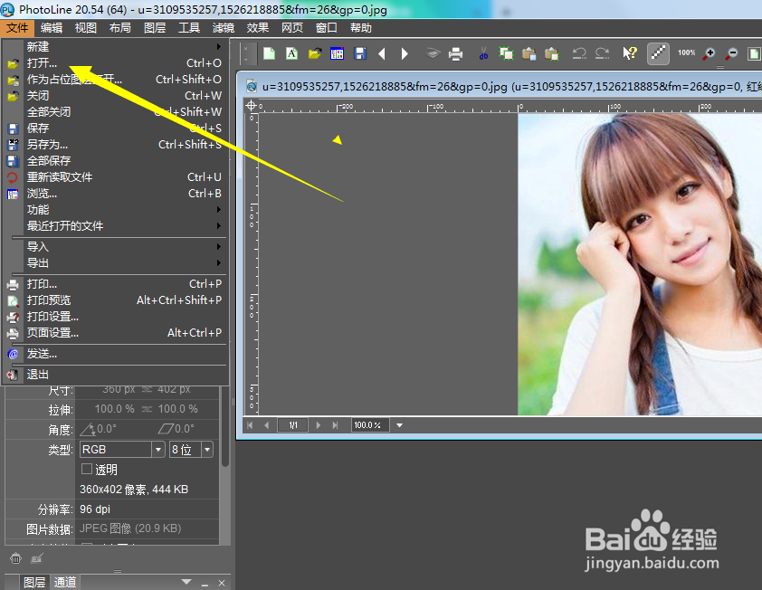762x590 pixels.
Task: Click the Browse images toolbar icon
Action: (x=337, y=53)
